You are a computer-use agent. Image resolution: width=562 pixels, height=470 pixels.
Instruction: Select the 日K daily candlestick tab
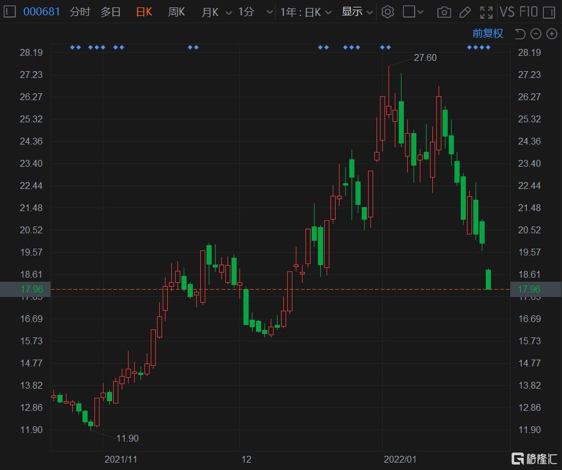coord(144,12)
